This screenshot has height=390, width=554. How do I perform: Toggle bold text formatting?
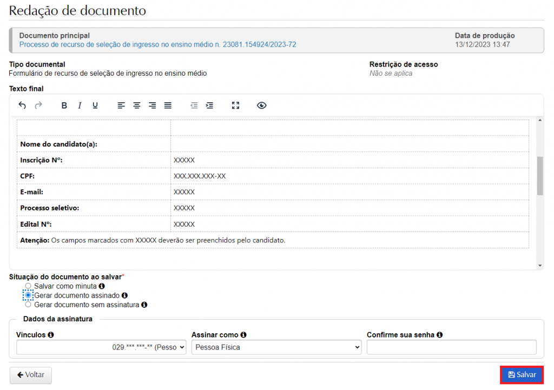click(x=64, y=105)
